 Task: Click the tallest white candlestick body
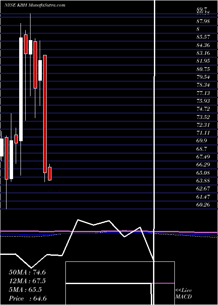coord(21,89)
